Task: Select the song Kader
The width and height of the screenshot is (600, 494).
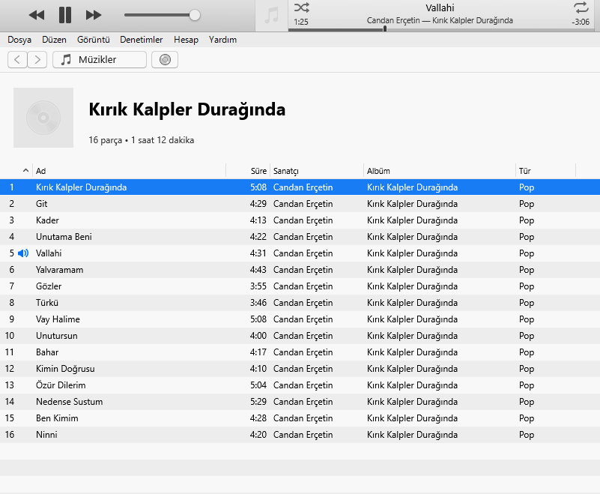Action: tap(300, 220)
